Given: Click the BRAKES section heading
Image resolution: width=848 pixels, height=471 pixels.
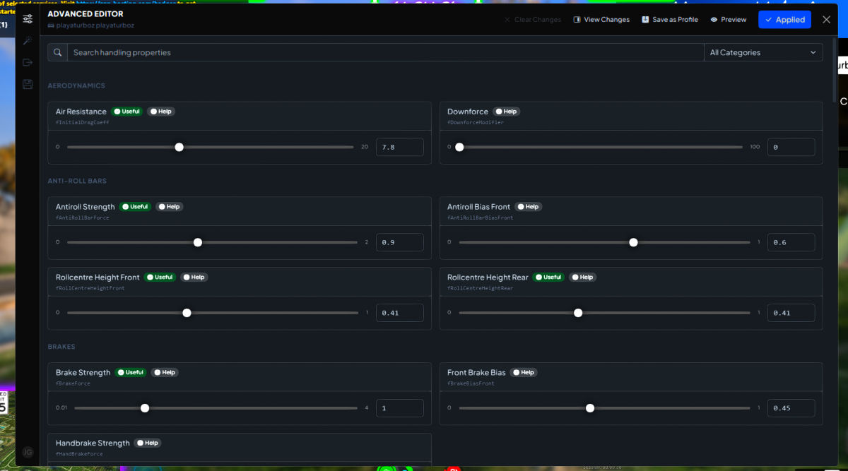Looking at the screenshot, I should tap(61, 347).
